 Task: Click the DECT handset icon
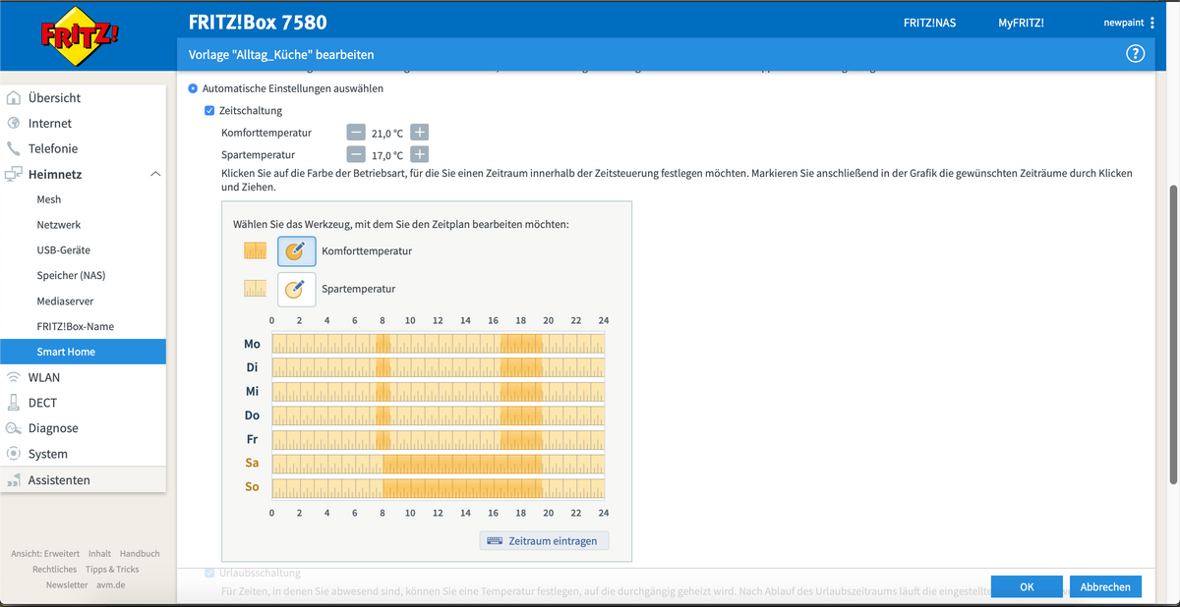click(x=14, y=403)
